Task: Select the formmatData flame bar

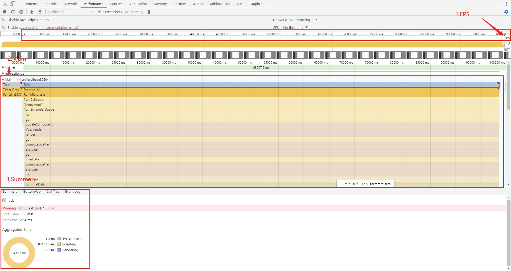Action: (262, 184)
